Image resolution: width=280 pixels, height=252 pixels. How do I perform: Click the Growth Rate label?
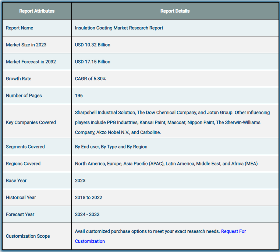tap(18, 79)
